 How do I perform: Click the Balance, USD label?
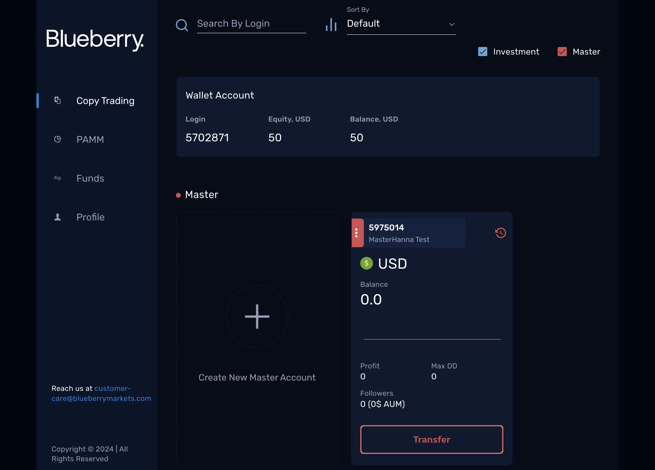point(374,119)
